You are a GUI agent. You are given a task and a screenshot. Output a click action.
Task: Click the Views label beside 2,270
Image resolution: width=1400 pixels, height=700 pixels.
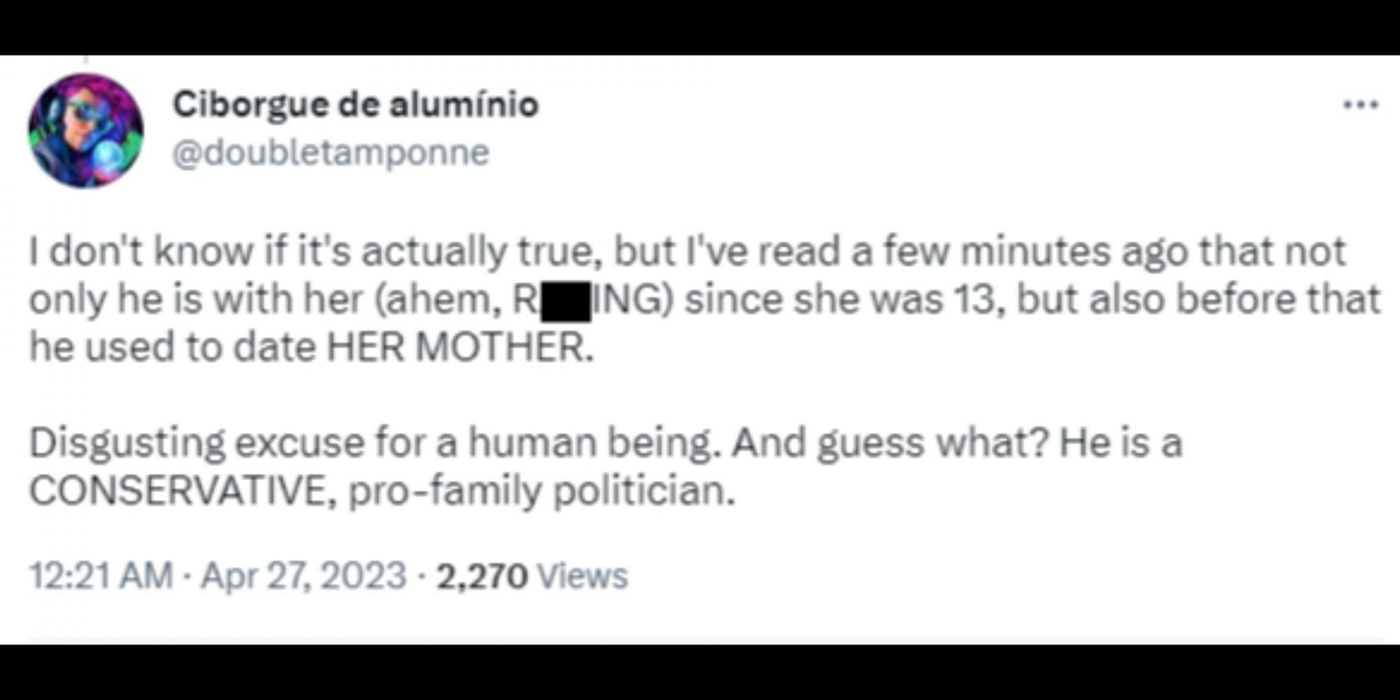click(x=582, y=576)
